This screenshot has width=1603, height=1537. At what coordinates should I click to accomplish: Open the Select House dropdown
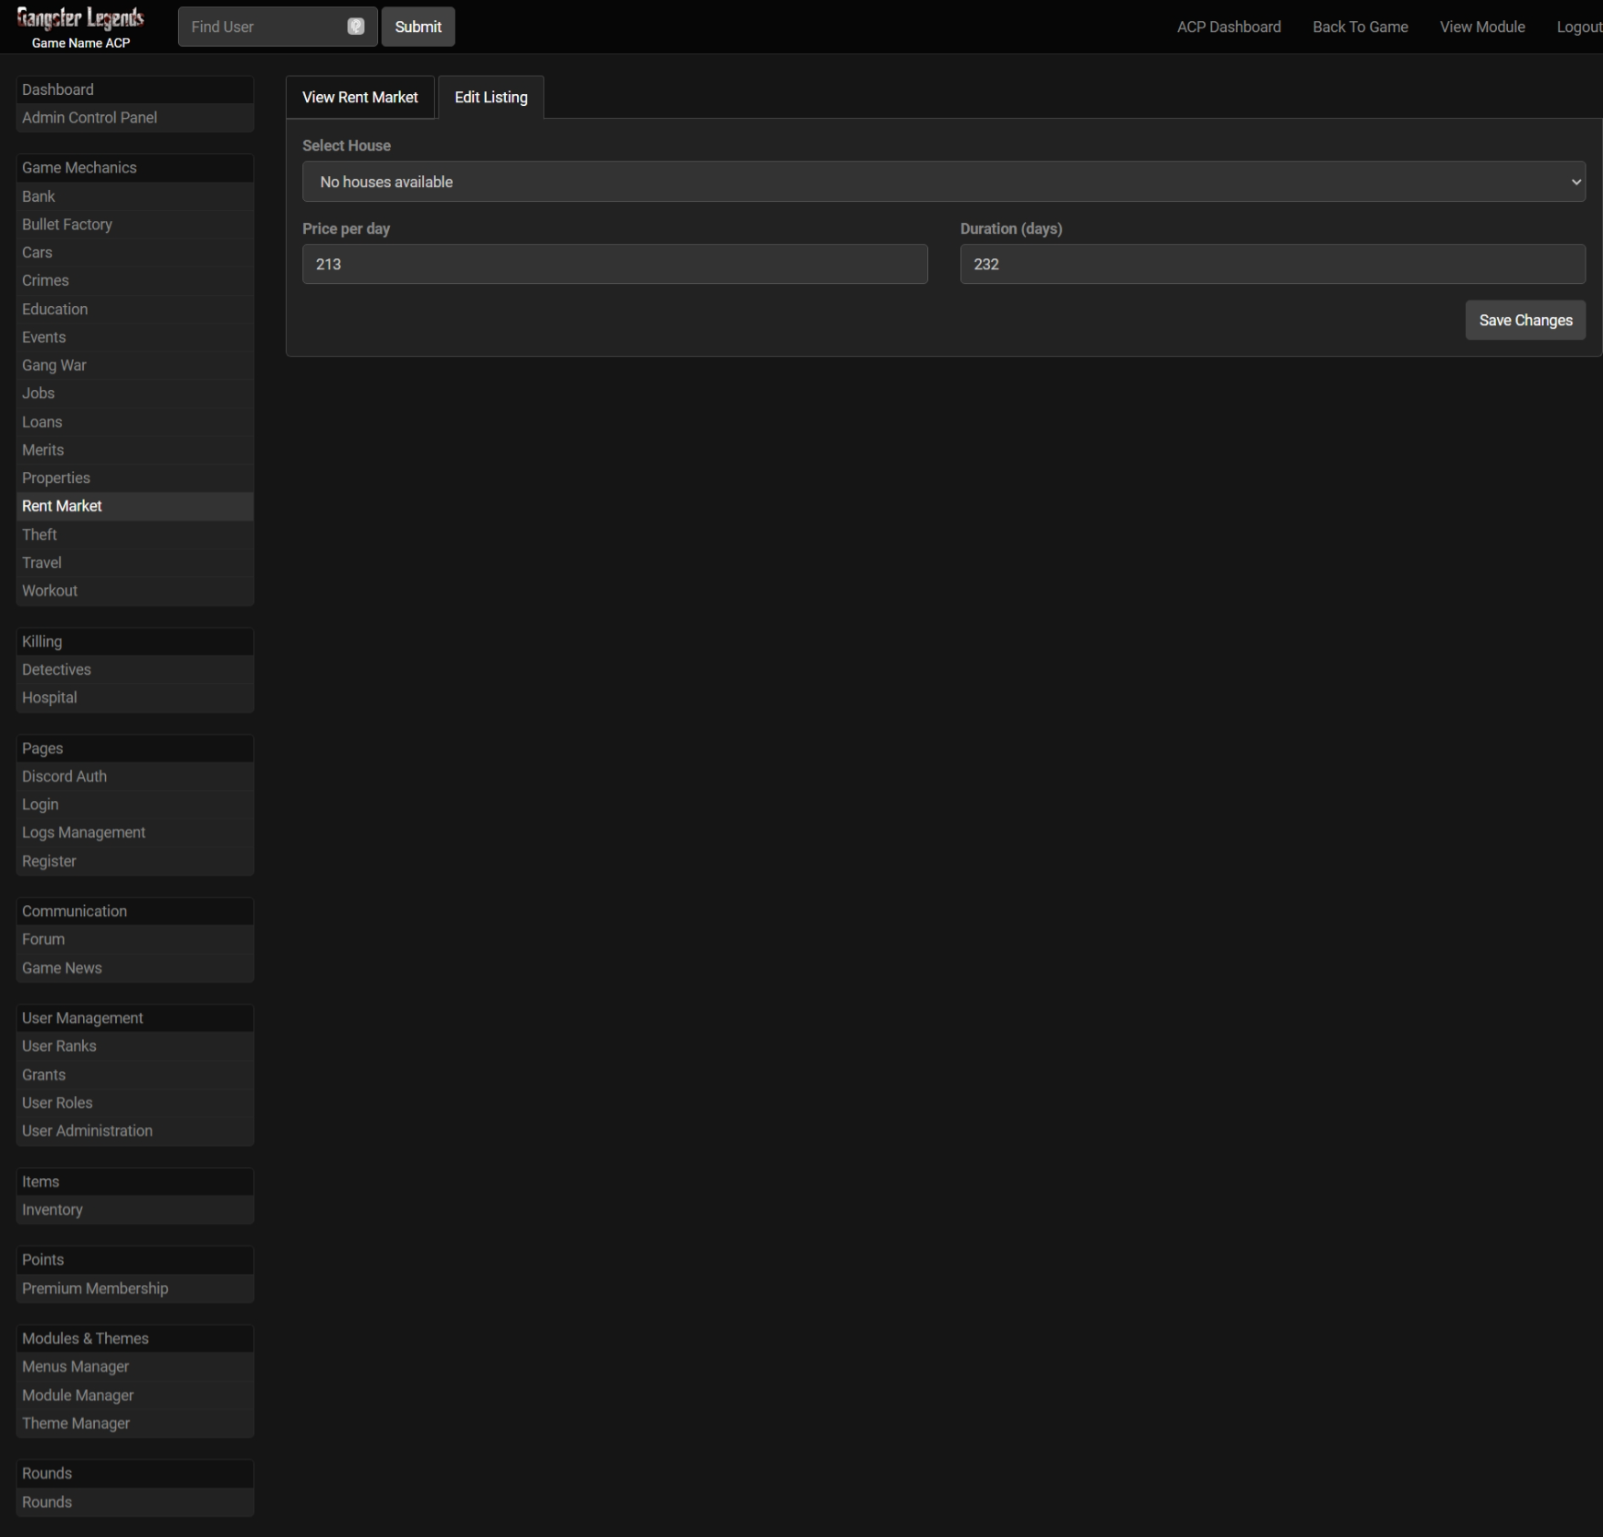(943, 182)
